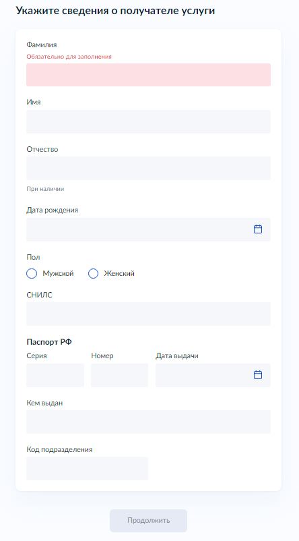
Task: Focus the passport Номер field
Action: coord(119,375)
